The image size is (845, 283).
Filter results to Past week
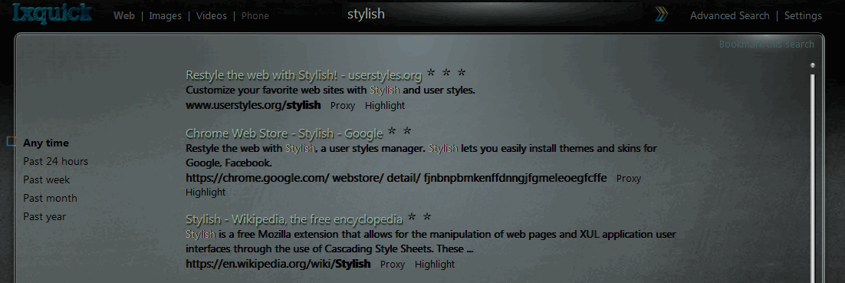(46, 179)
